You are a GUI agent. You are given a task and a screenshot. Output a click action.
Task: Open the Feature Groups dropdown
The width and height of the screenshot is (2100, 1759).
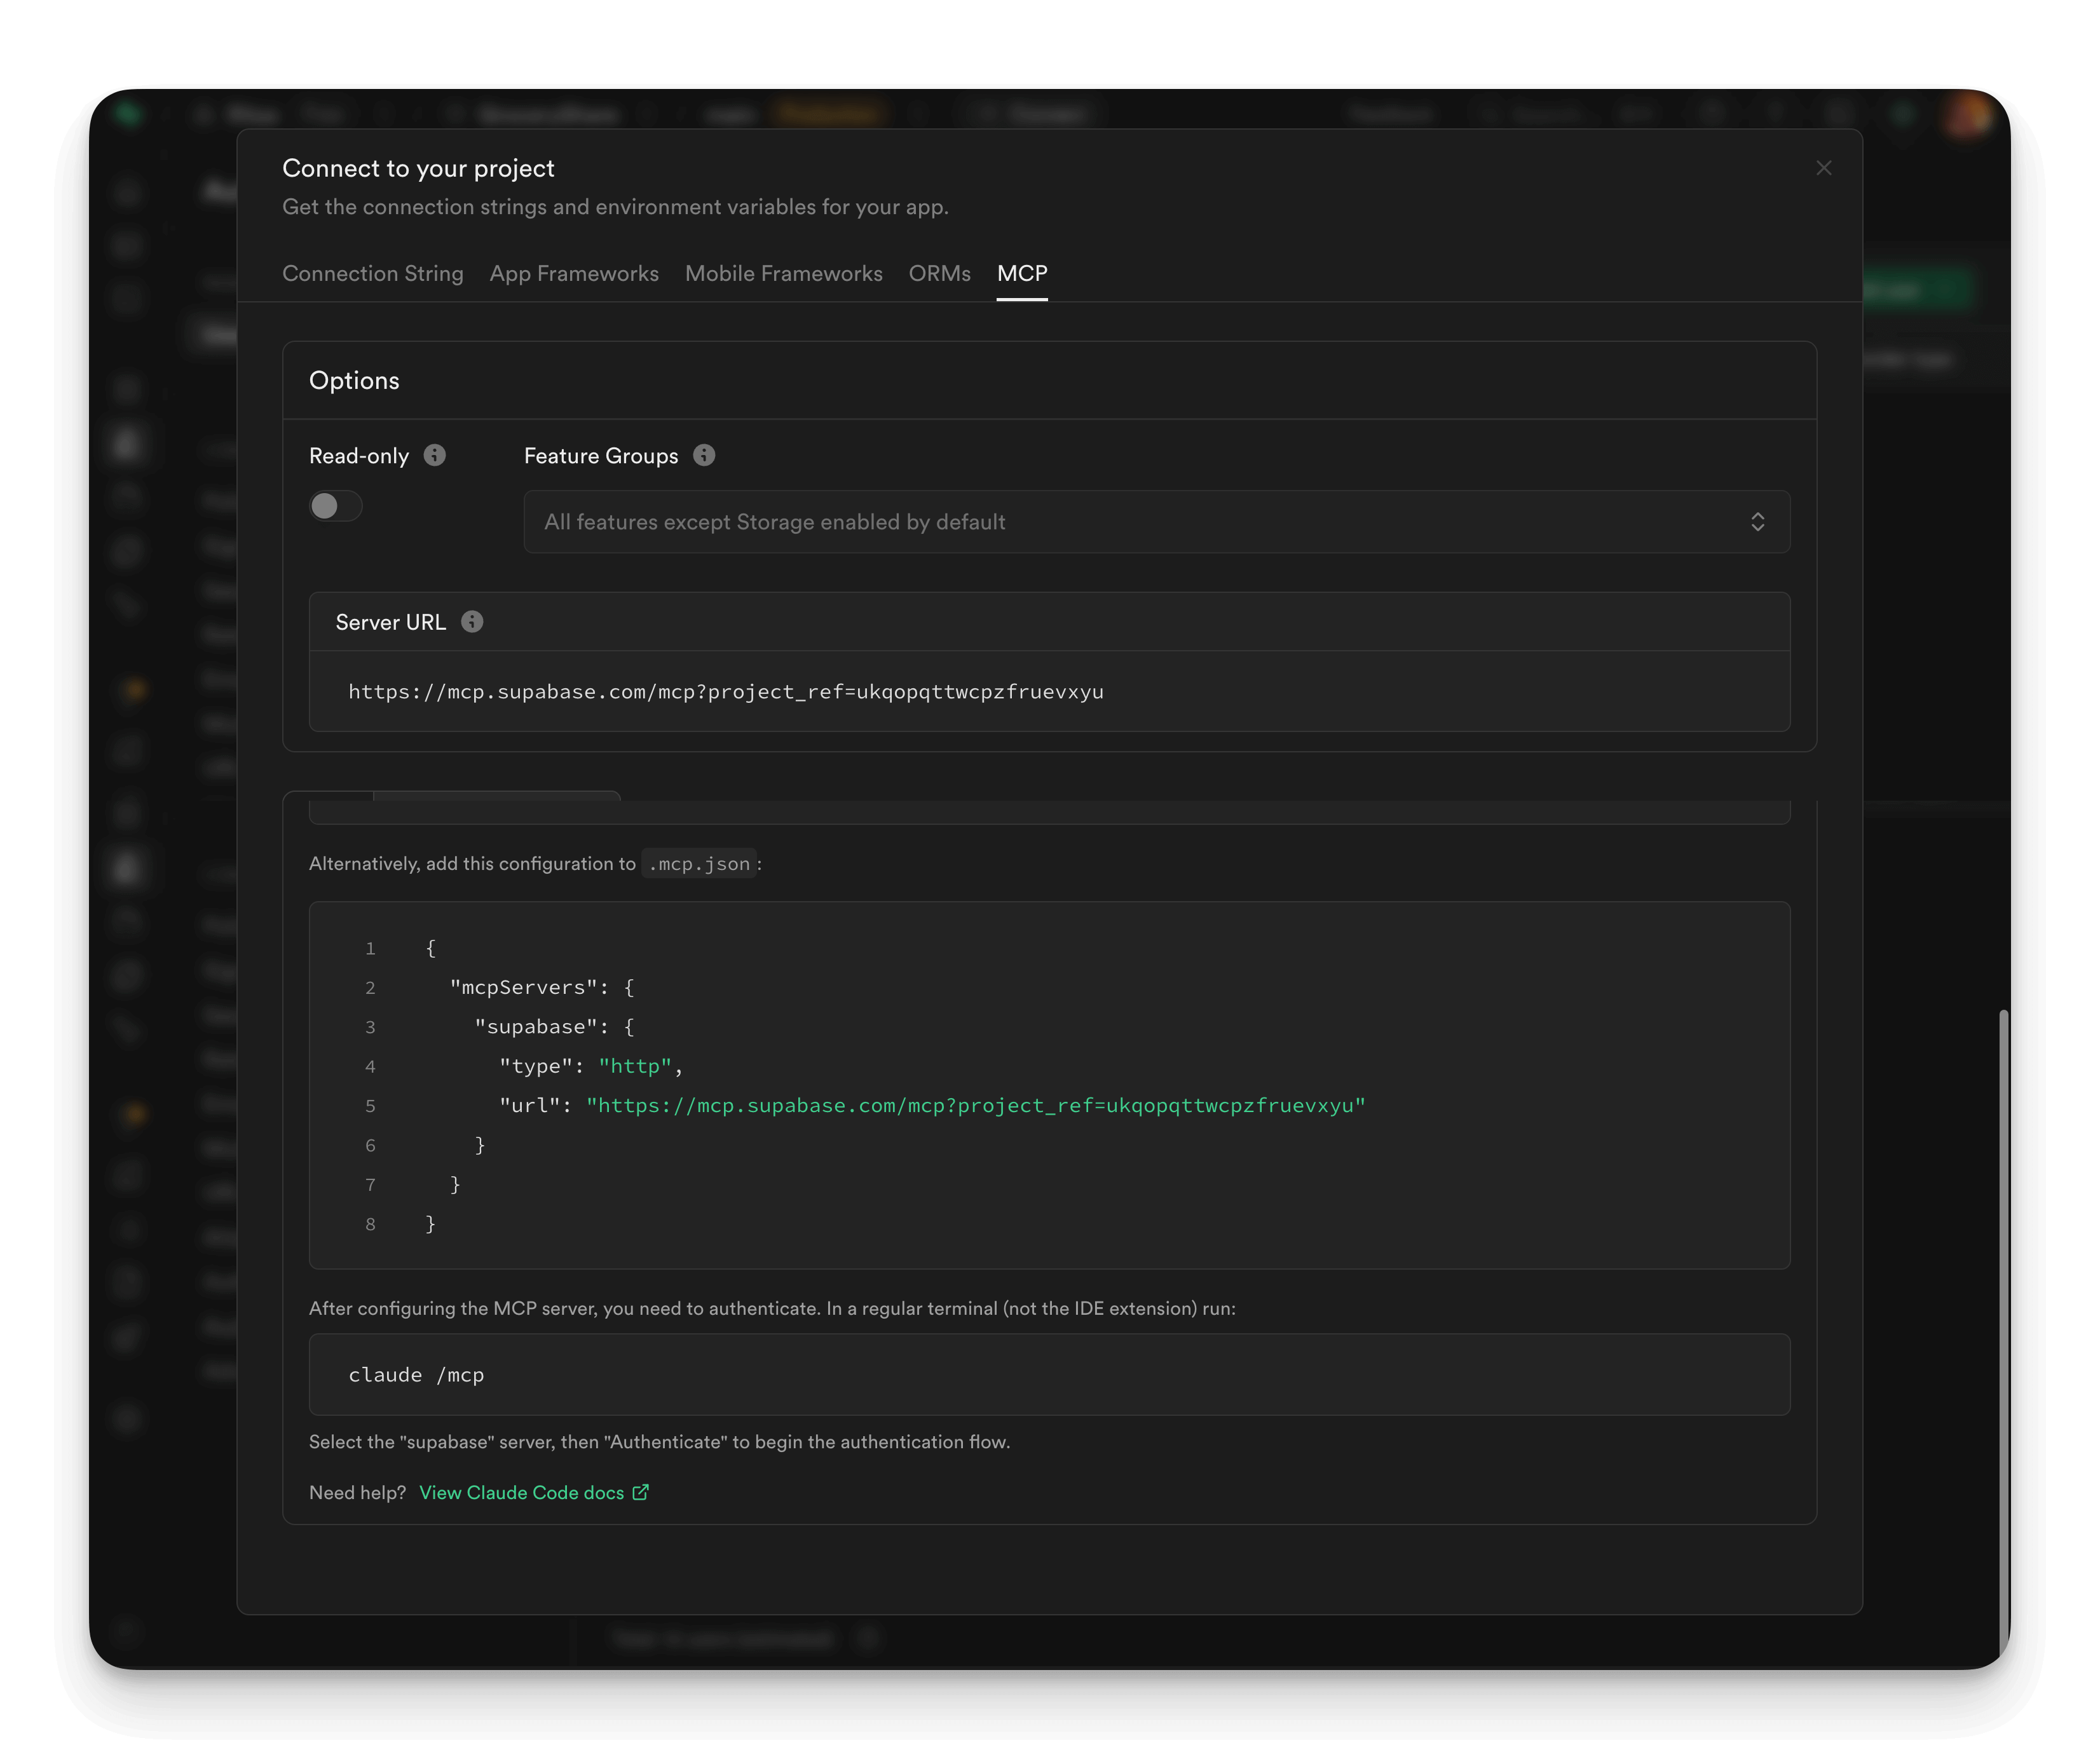(x=1156, y=521)
